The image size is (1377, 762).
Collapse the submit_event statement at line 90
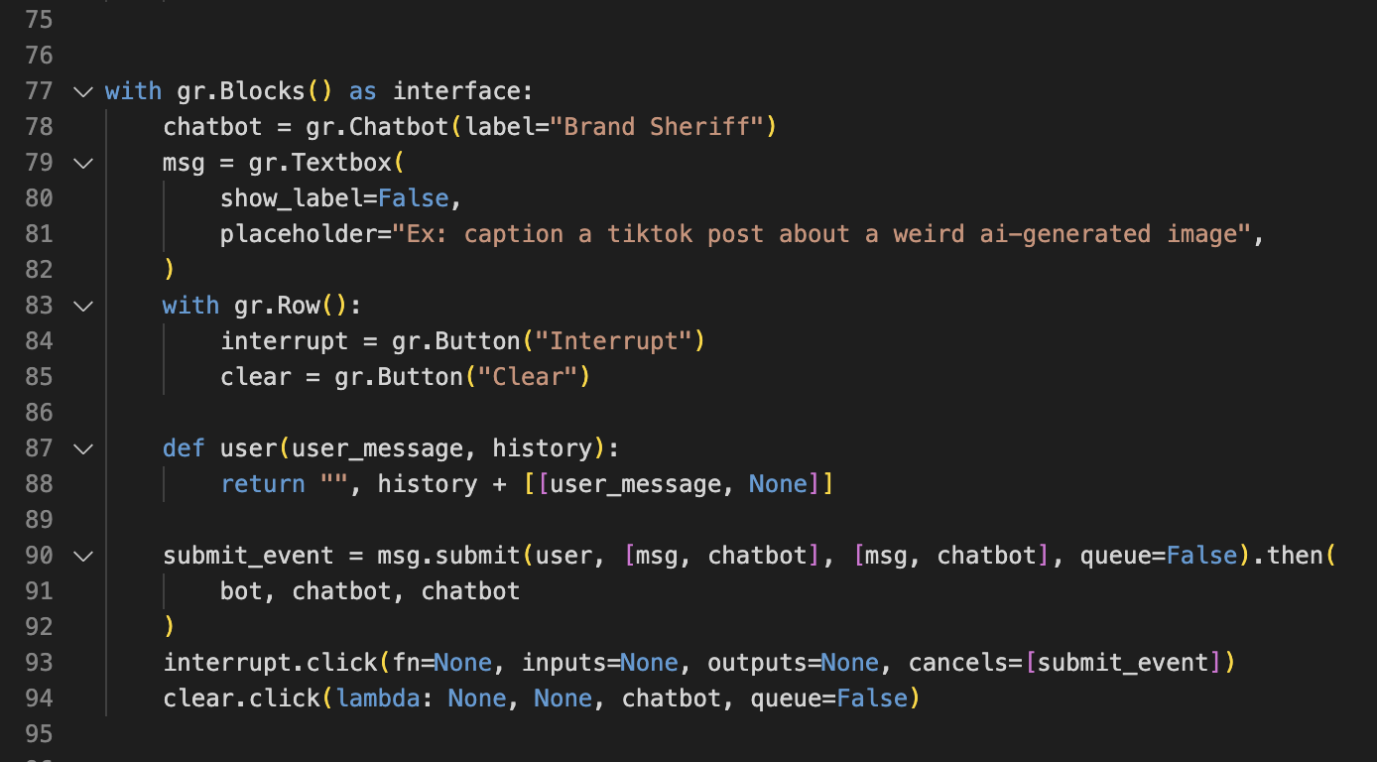point(82,556)
